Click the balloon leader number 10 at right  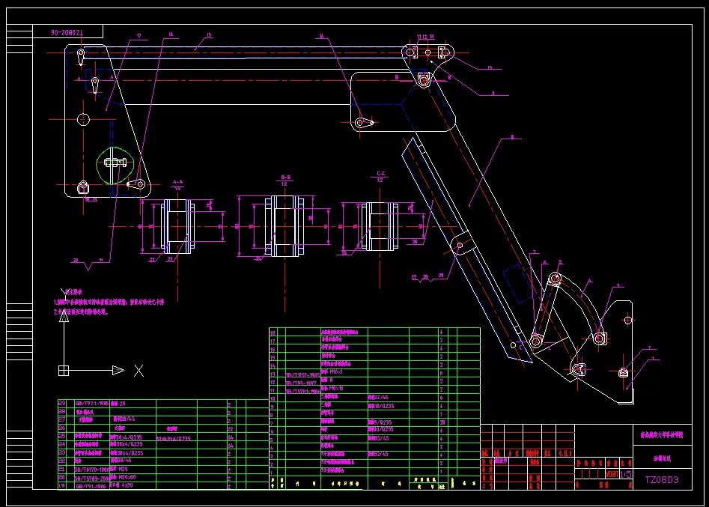click(x=490, y=67)
